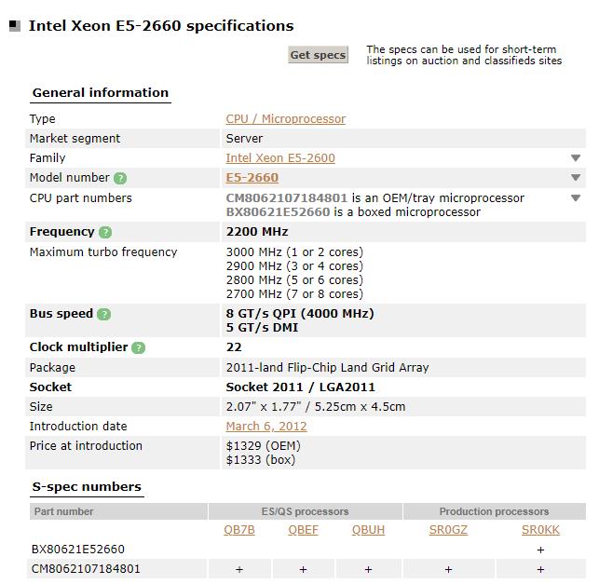599x584 pixels.
Task: Open the March 6, 2012 introduction date link
Action: pos(266,427)
